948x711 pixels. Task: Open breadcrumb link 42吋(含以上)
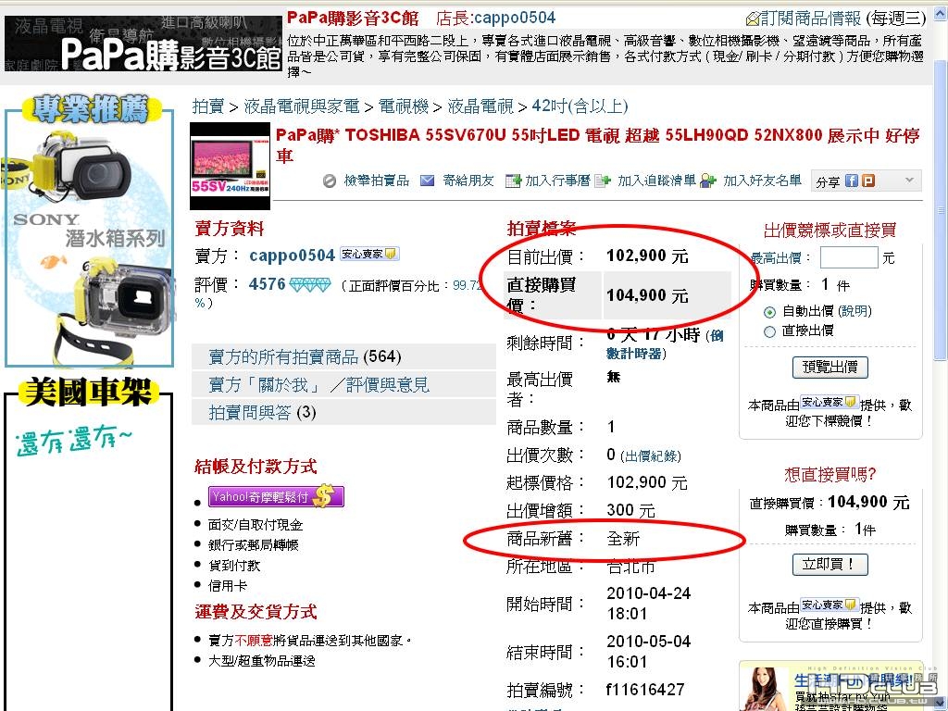pyautogui.click(x=580, y=106)
